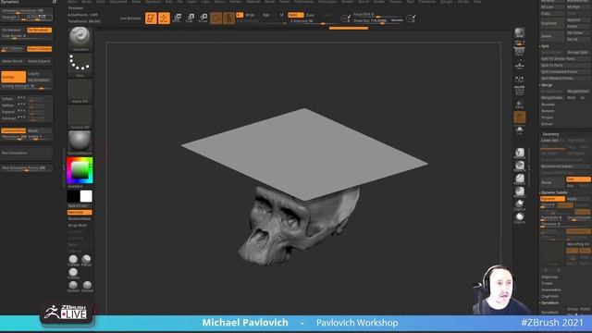Expand the Extract section

[x=547, y=124]
